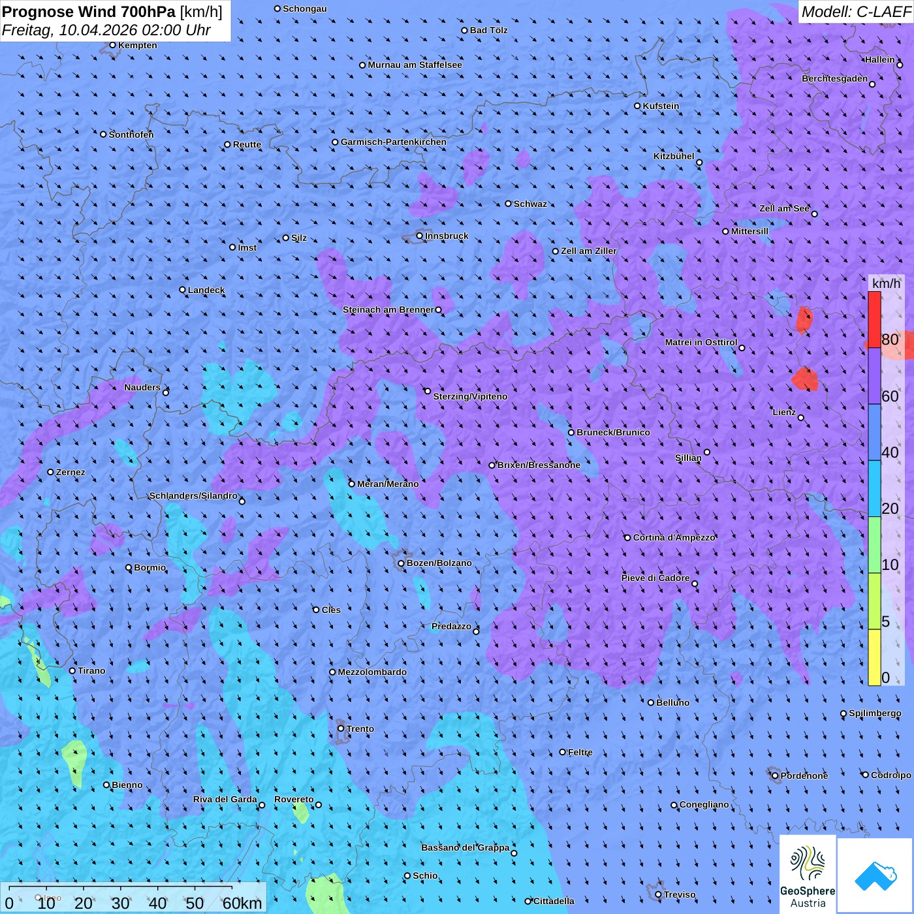Click the 'Sterzing/Vipiteno' label

click(x=470, y=396)
